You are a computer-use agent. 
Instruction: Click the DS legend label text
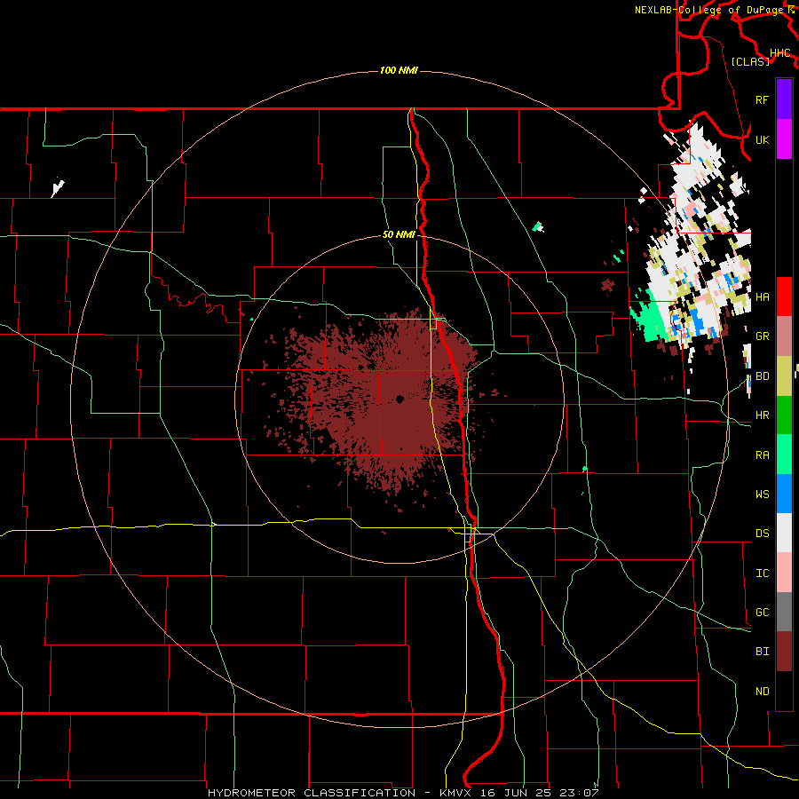click(762, 534)
